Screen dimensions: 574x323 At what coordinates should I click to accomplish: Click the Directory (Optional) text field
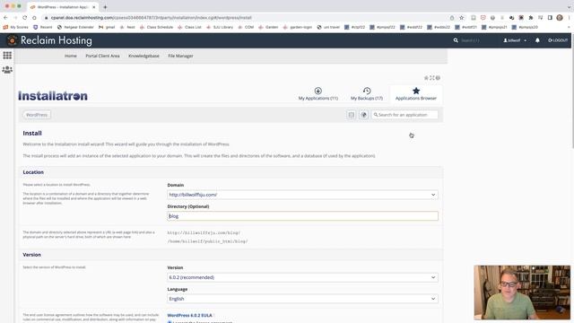pyautogui.click(x=302, y=216)
